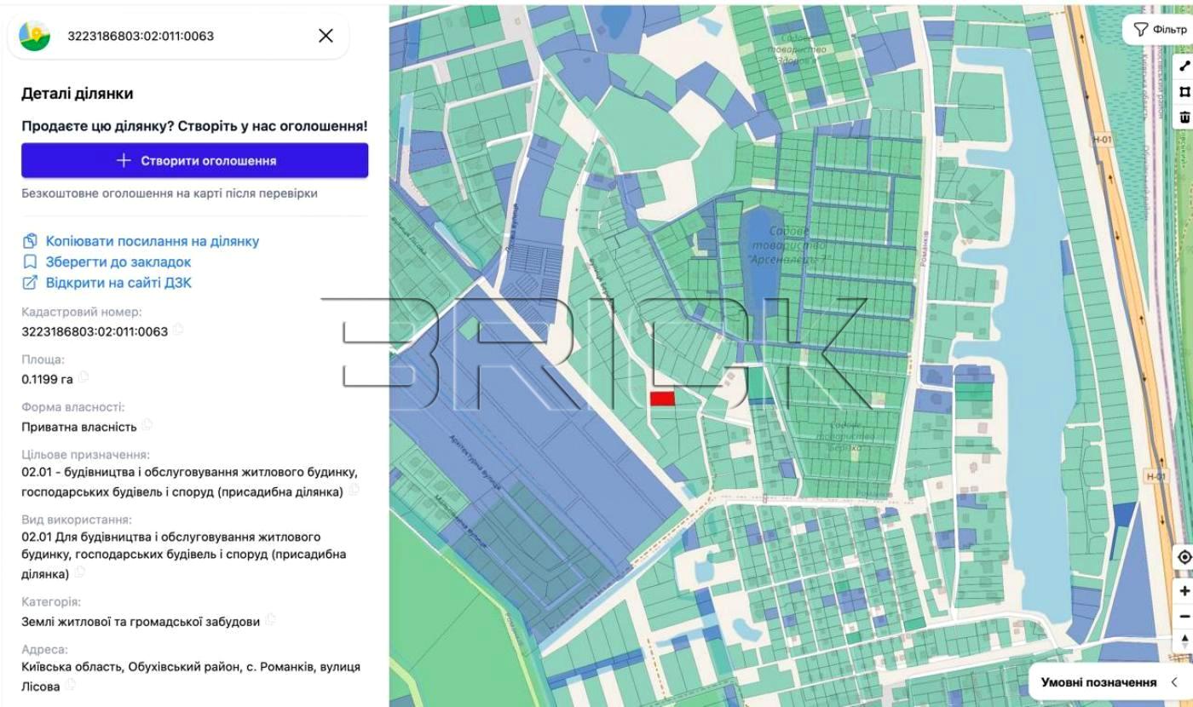Viewport: 1193px width, 707px height.
Task: Close the parcel search panel
Action: click(326, 36)
